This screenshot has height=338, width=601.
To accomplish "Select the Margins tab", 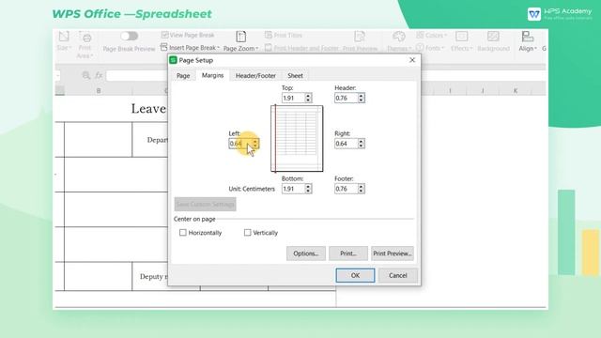I will pyautogui.click(x=212, y=75).
